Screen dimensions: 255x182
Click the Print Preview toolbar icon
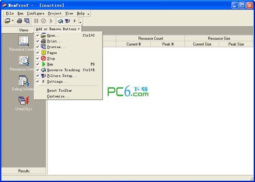(27, 21)
